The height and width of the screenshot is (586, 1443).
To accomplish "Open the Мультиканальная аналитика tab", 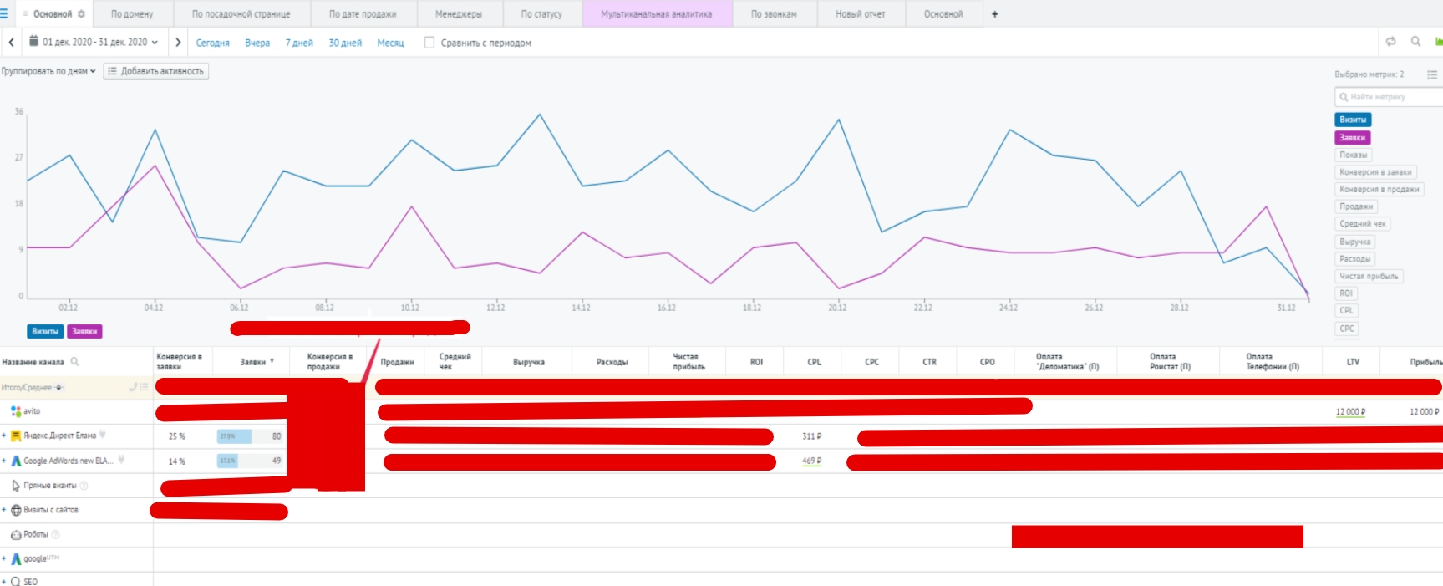I will point(656,14).
